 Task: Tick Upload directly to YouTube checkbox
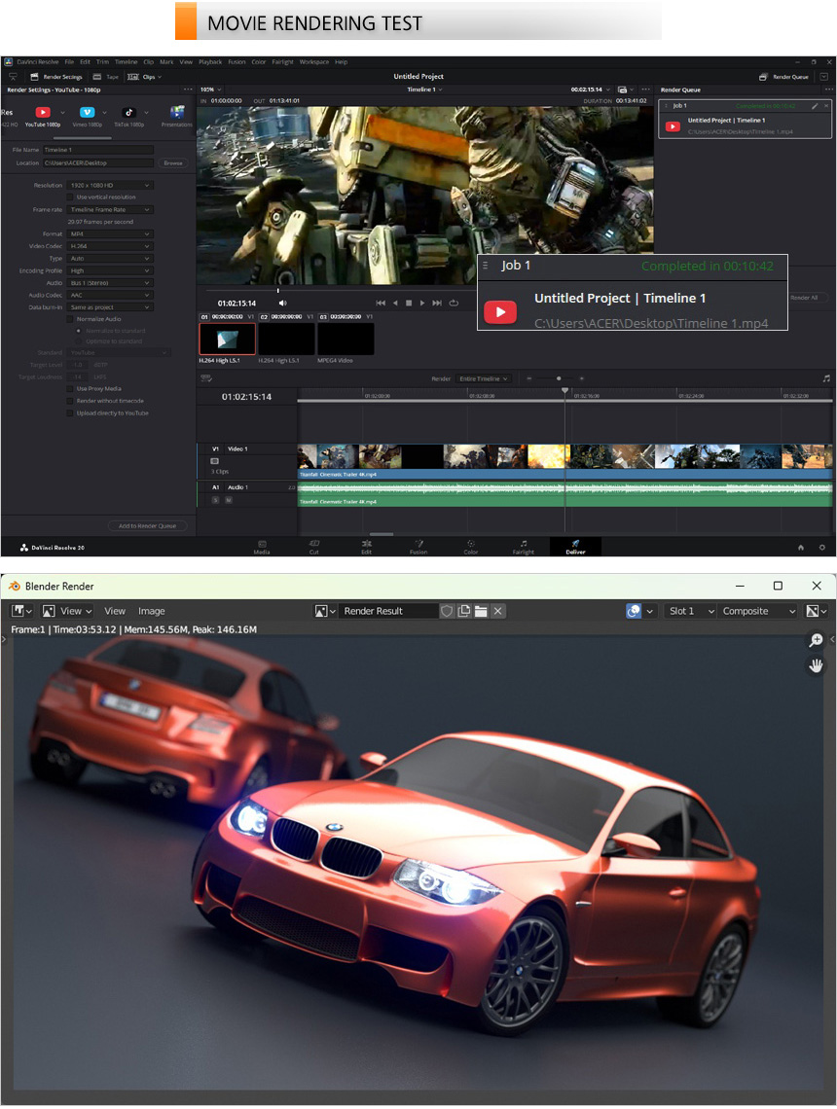coord(70,413)
